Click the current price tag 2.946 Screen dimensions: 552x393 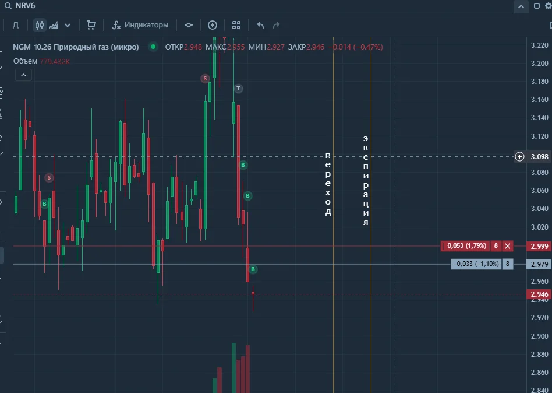click(539, 294)
